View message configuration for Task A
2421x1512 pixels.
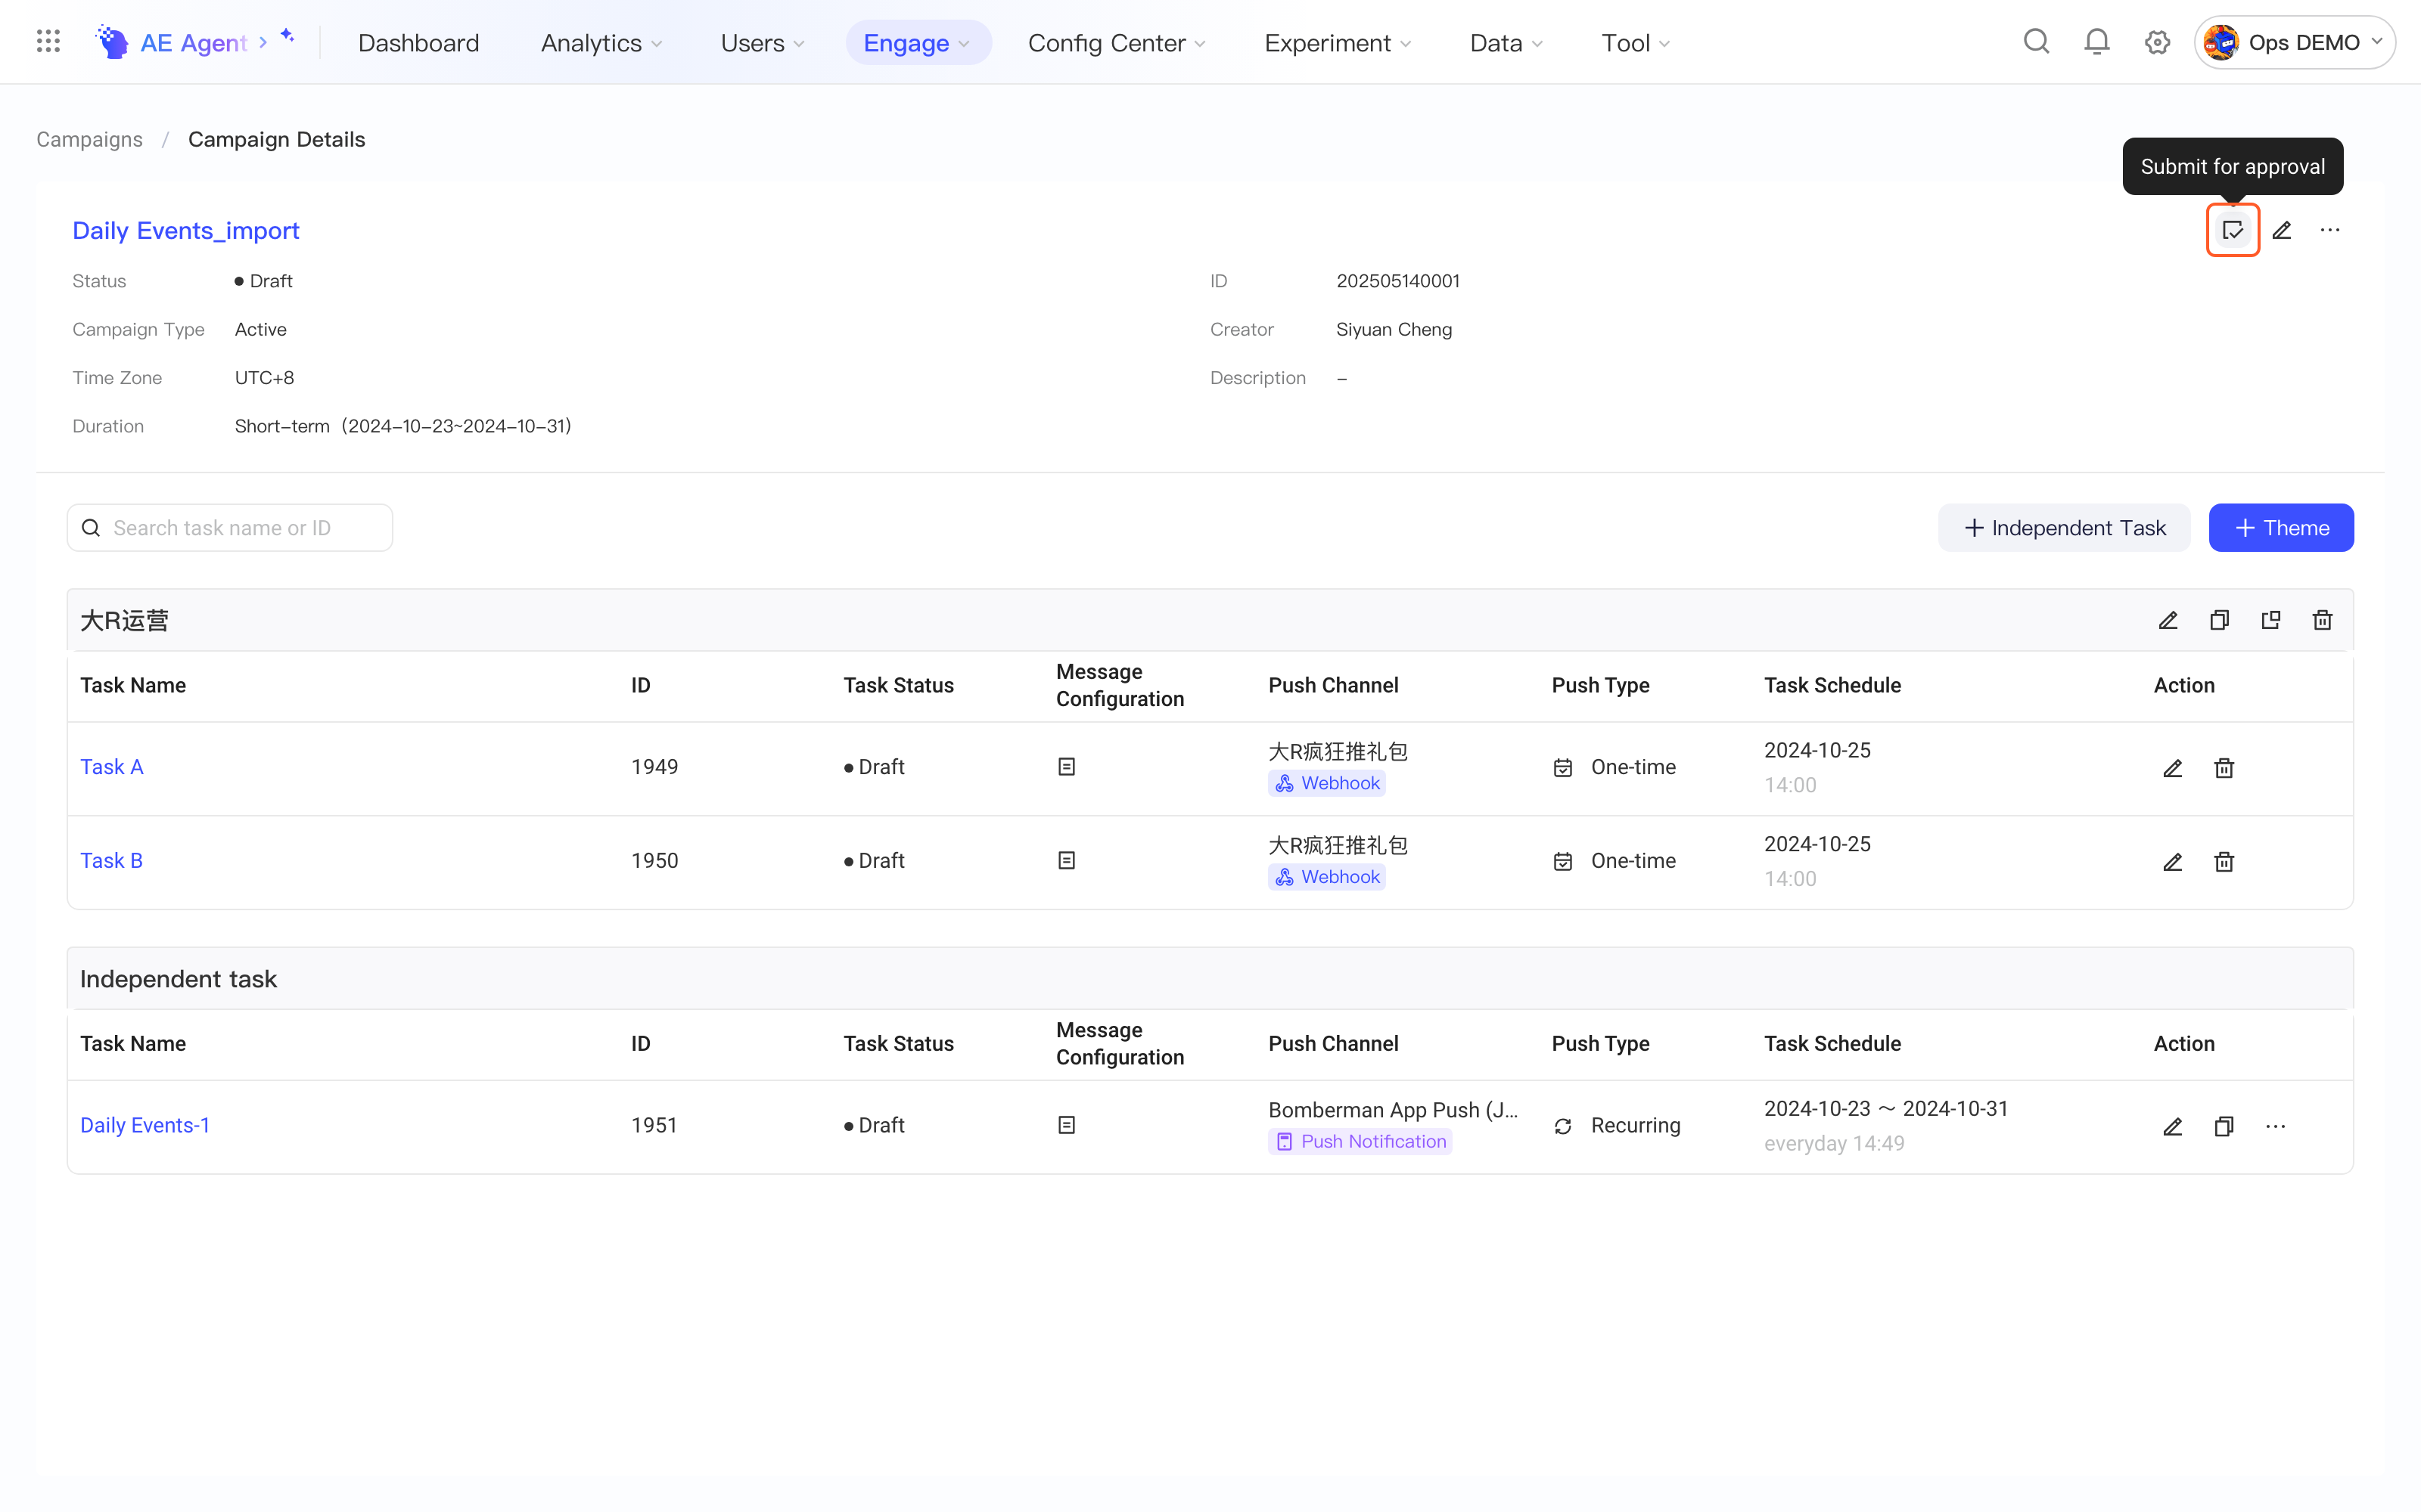[1067, 767]
